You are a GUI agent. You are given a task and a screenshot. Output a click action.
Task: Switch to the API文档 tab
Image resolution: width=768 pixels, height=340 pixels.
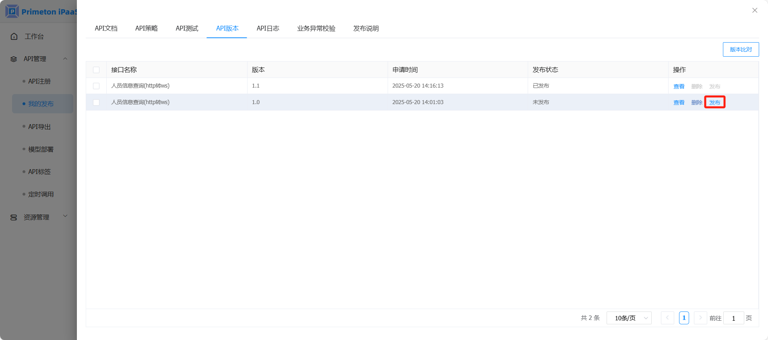point(106,29)
